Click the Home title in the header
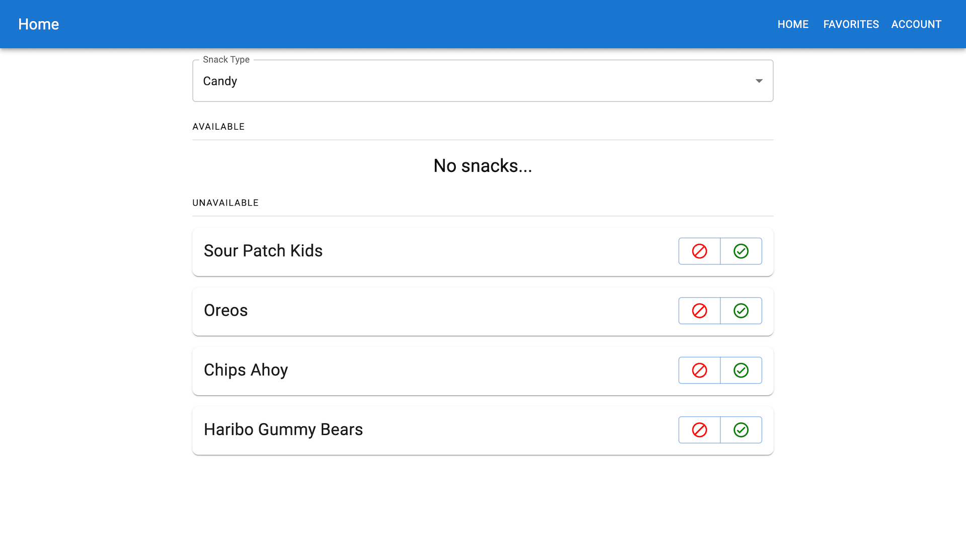The height and width of the screenshot is (543, 966). point(39,24)
